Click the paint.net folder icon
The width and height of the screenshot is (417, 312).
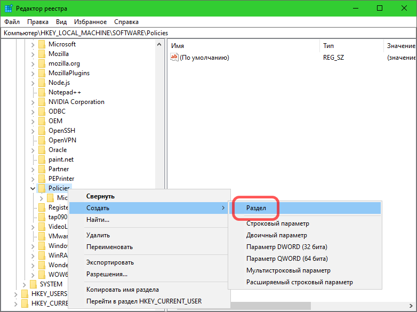coord(42,159)
